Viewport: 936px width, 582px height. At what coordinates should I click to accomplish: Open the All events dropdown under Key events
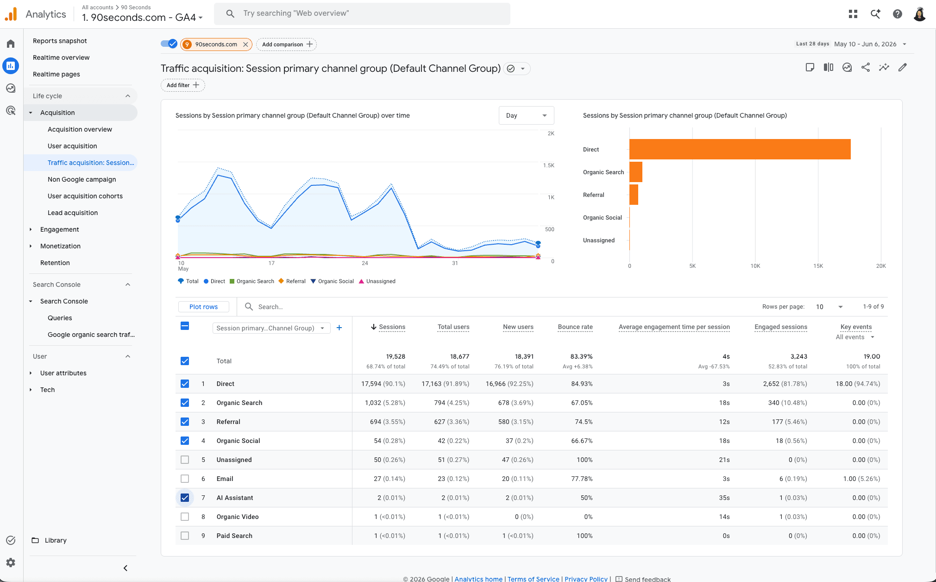855,337
